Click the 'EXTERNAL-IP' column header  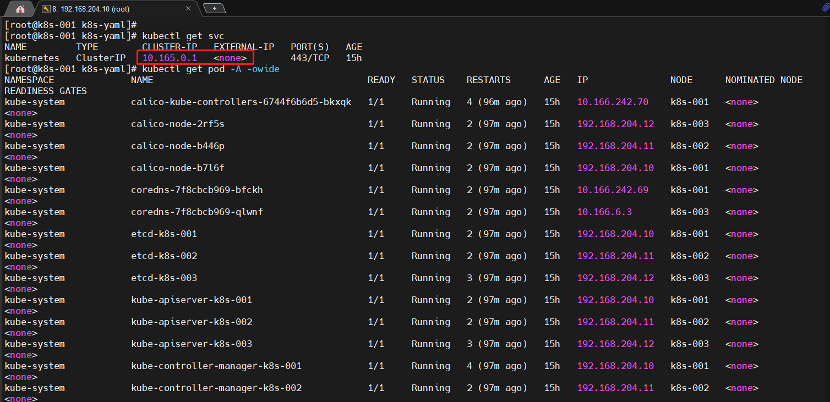click(244, 47)
